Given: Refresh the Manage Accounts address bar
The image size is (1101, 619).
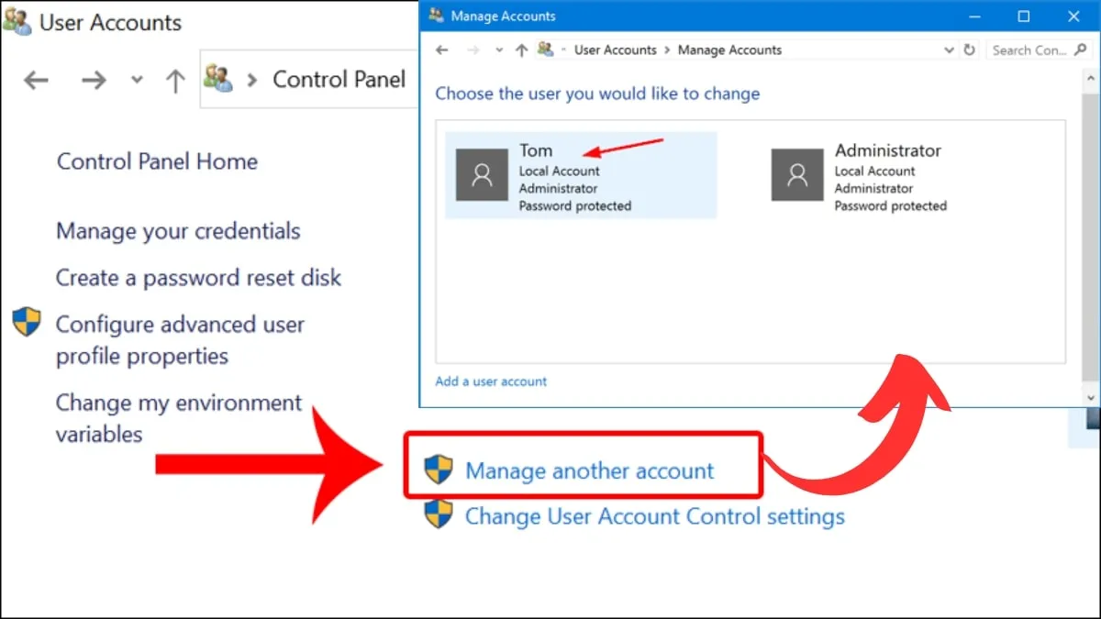Looking at the screenshot, I should pos(970,50).
